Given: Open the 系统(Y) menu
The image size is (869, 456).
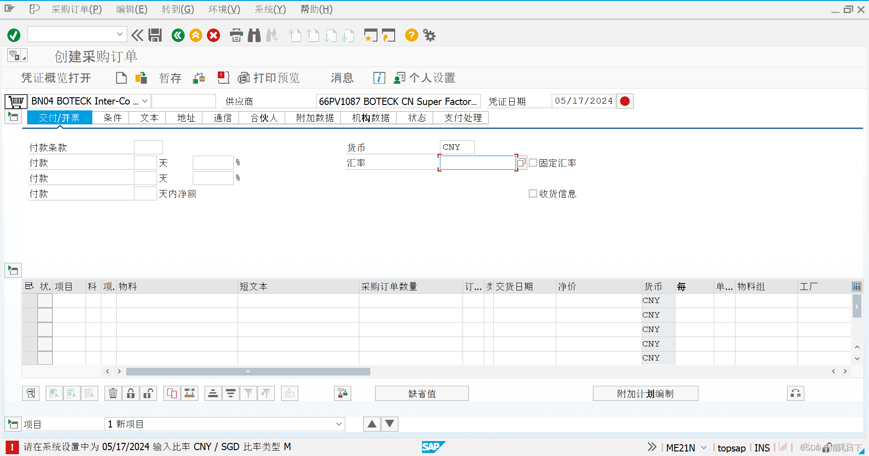Looking at the screenshot, I should pyautogui.click(x=270, y=9).
